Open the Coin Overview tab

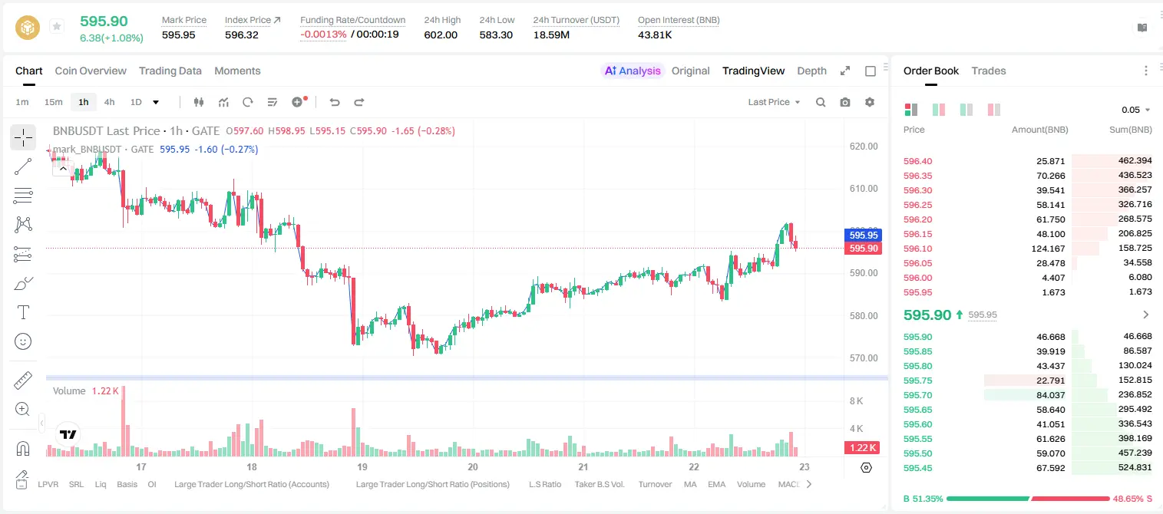point(91,71)
